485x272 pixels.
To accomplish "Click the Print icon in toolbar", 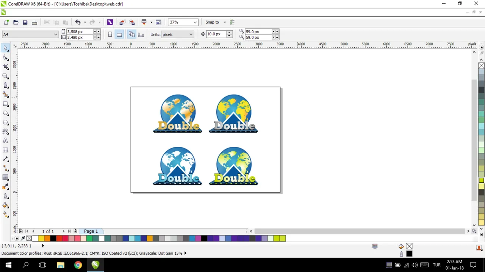I will click(34, 22).
